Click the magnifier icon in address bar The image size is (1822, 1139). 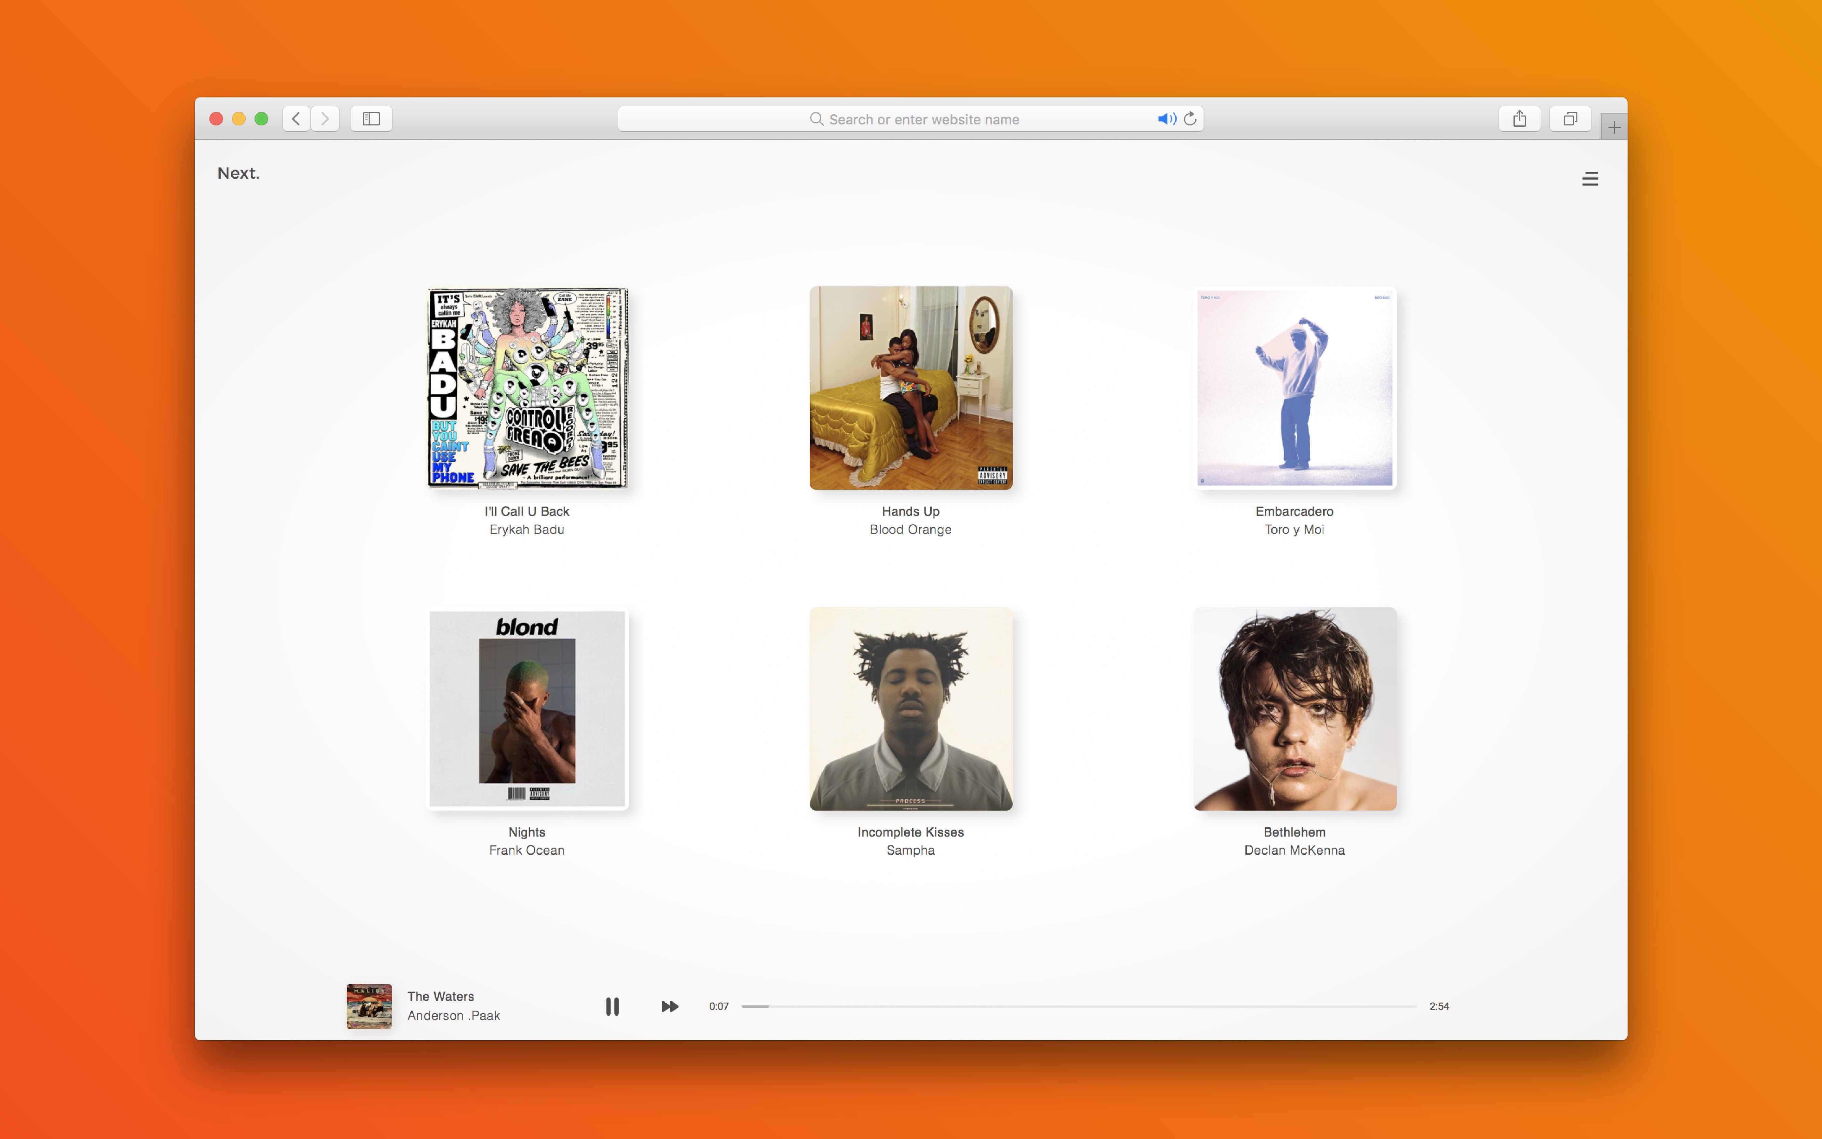click(816, 119)
